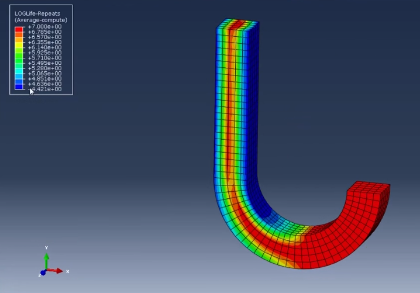Select the +5.280e+00 legend value
Screen dimensions: 420x293
tap(44, 68)
